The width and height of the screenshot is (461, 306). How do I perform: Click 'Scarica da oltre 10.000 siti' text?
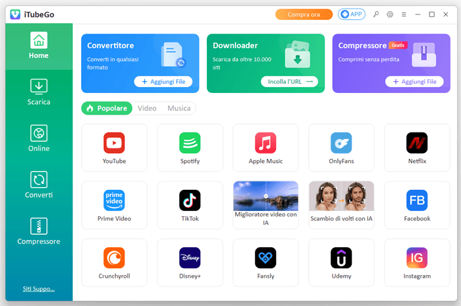(x=242, y=63)
